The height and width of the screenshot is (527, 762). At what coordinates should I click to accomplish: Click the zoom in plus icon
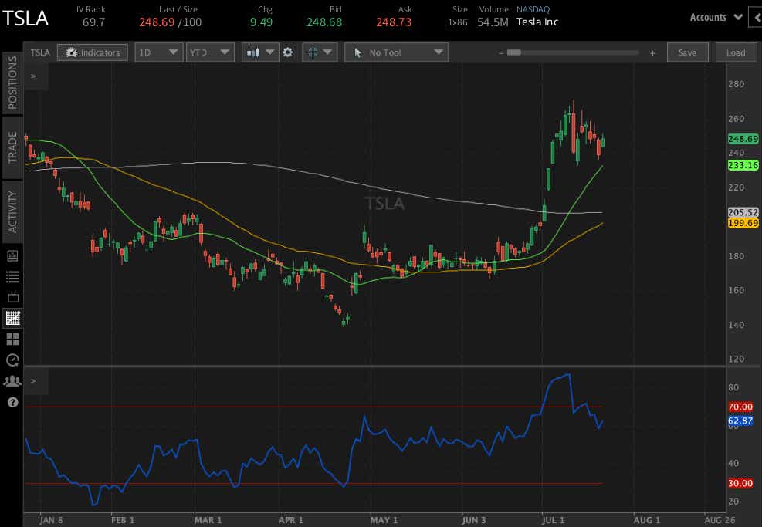pos(652,53)
